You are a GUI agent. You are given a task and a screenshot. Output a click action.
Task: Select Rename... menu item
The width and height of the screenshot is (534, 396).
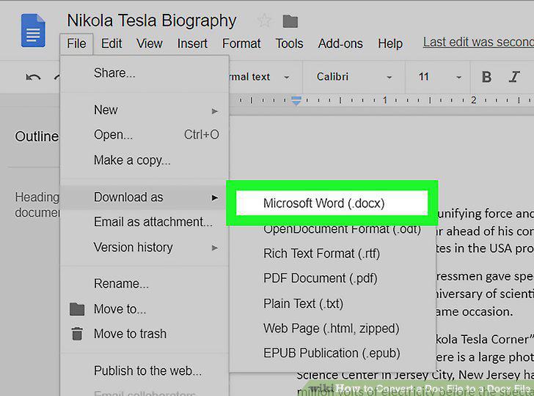[145, 283]
